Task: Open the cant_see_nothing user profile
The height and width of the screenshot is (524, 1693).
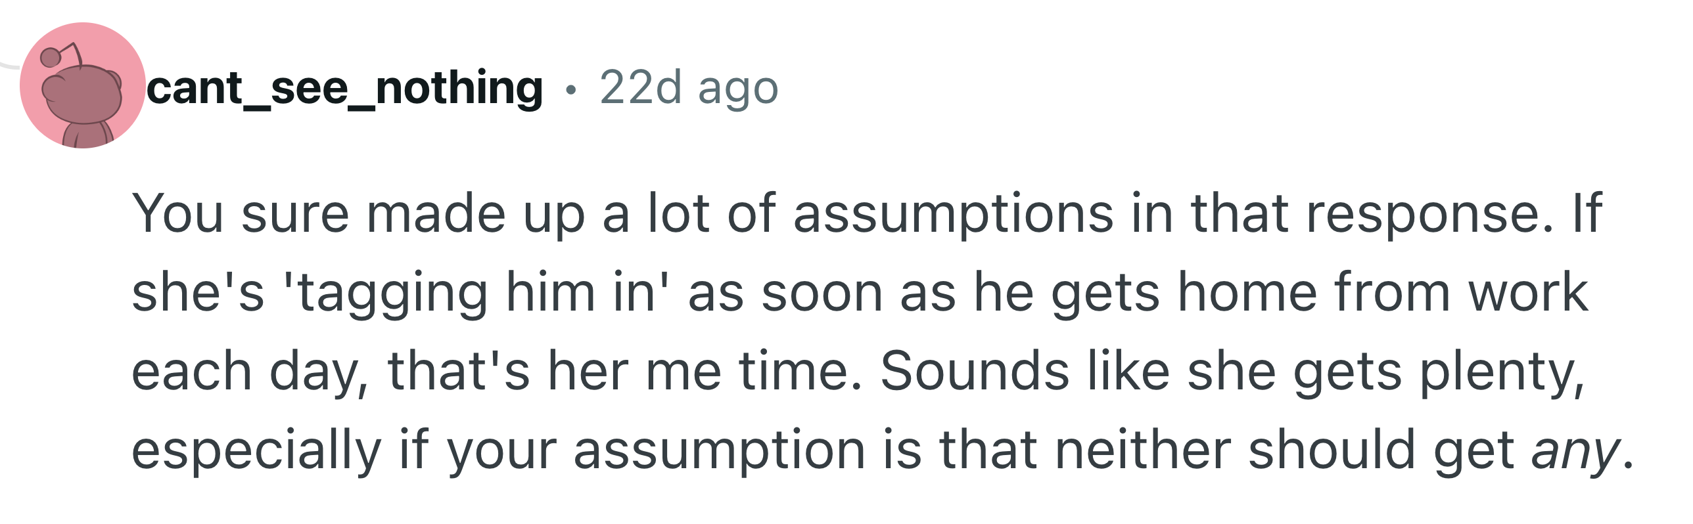Action: pyautogui.click(x=344, y=88)
